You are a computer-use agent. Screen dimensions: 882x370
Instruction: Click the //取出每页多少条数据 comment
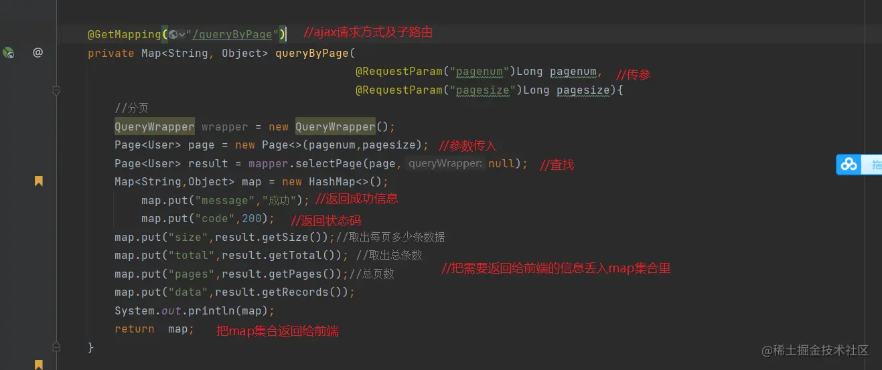click(x=390, y=238)
